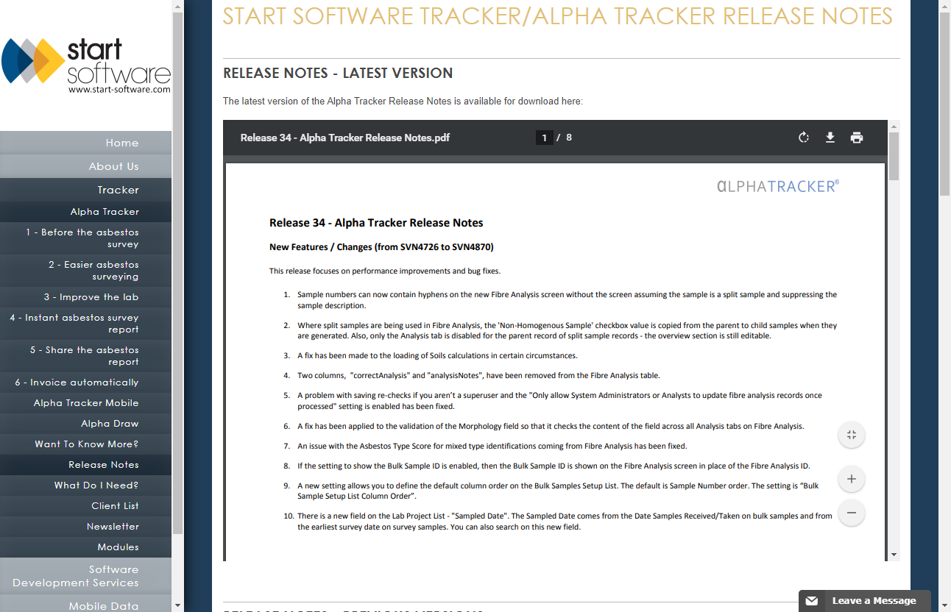Click the Leave a Message button
This screenshot has height=612, width=951.
tap(865, 601)
